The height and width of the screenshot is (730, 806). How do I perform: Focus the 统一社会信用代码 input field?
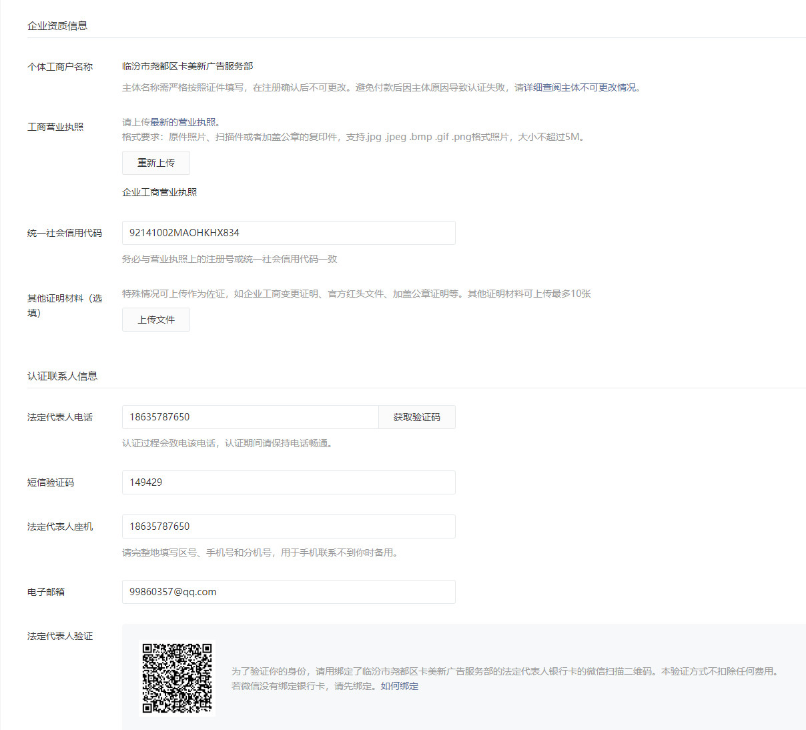point(289,233)
